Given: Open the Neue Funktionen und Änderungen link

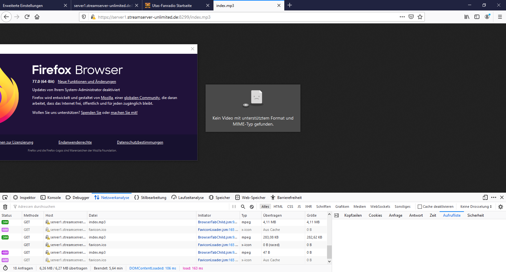Looking at the screenshot, I should click(x=87, y=82).
